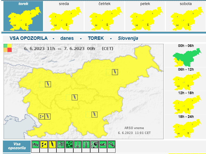Viewport: 206px width, 154px height.
Task: Click the thunderstorm icon in northwestern Slovenia
Action: click(48, 84)
